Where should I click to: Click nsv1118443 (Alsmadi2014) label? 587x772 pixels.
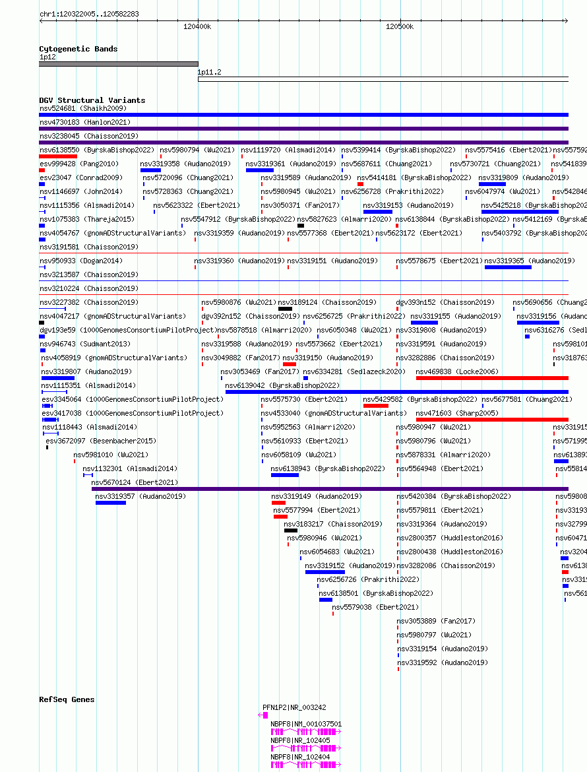tap(90, 426)
